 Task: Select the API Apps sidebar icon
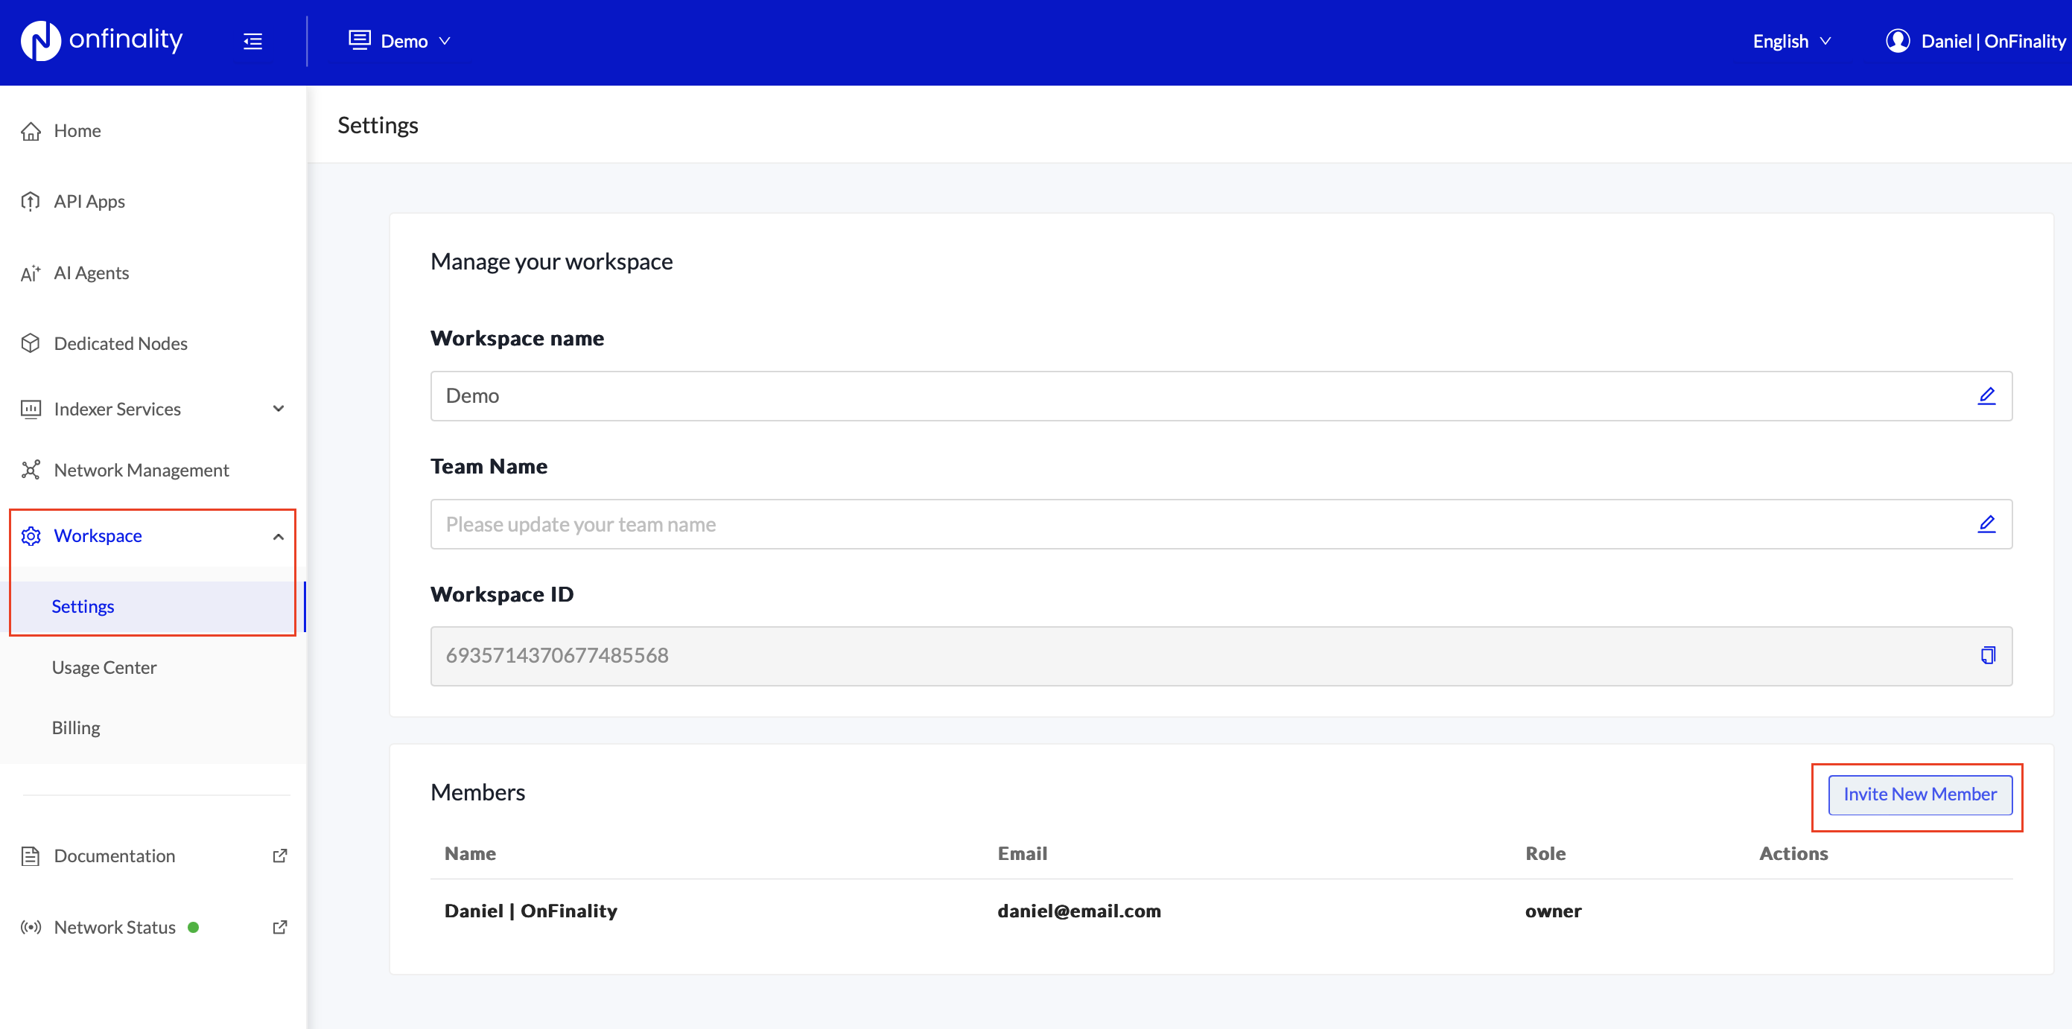[x=31, y=201]
